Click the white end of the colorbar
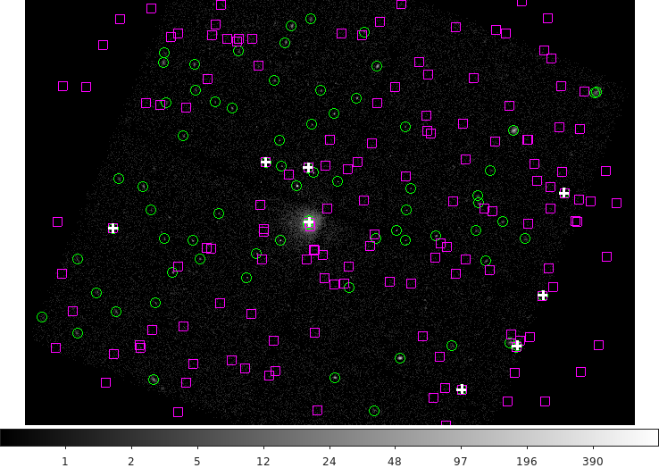The image size is (659, 468). (652, 438)
